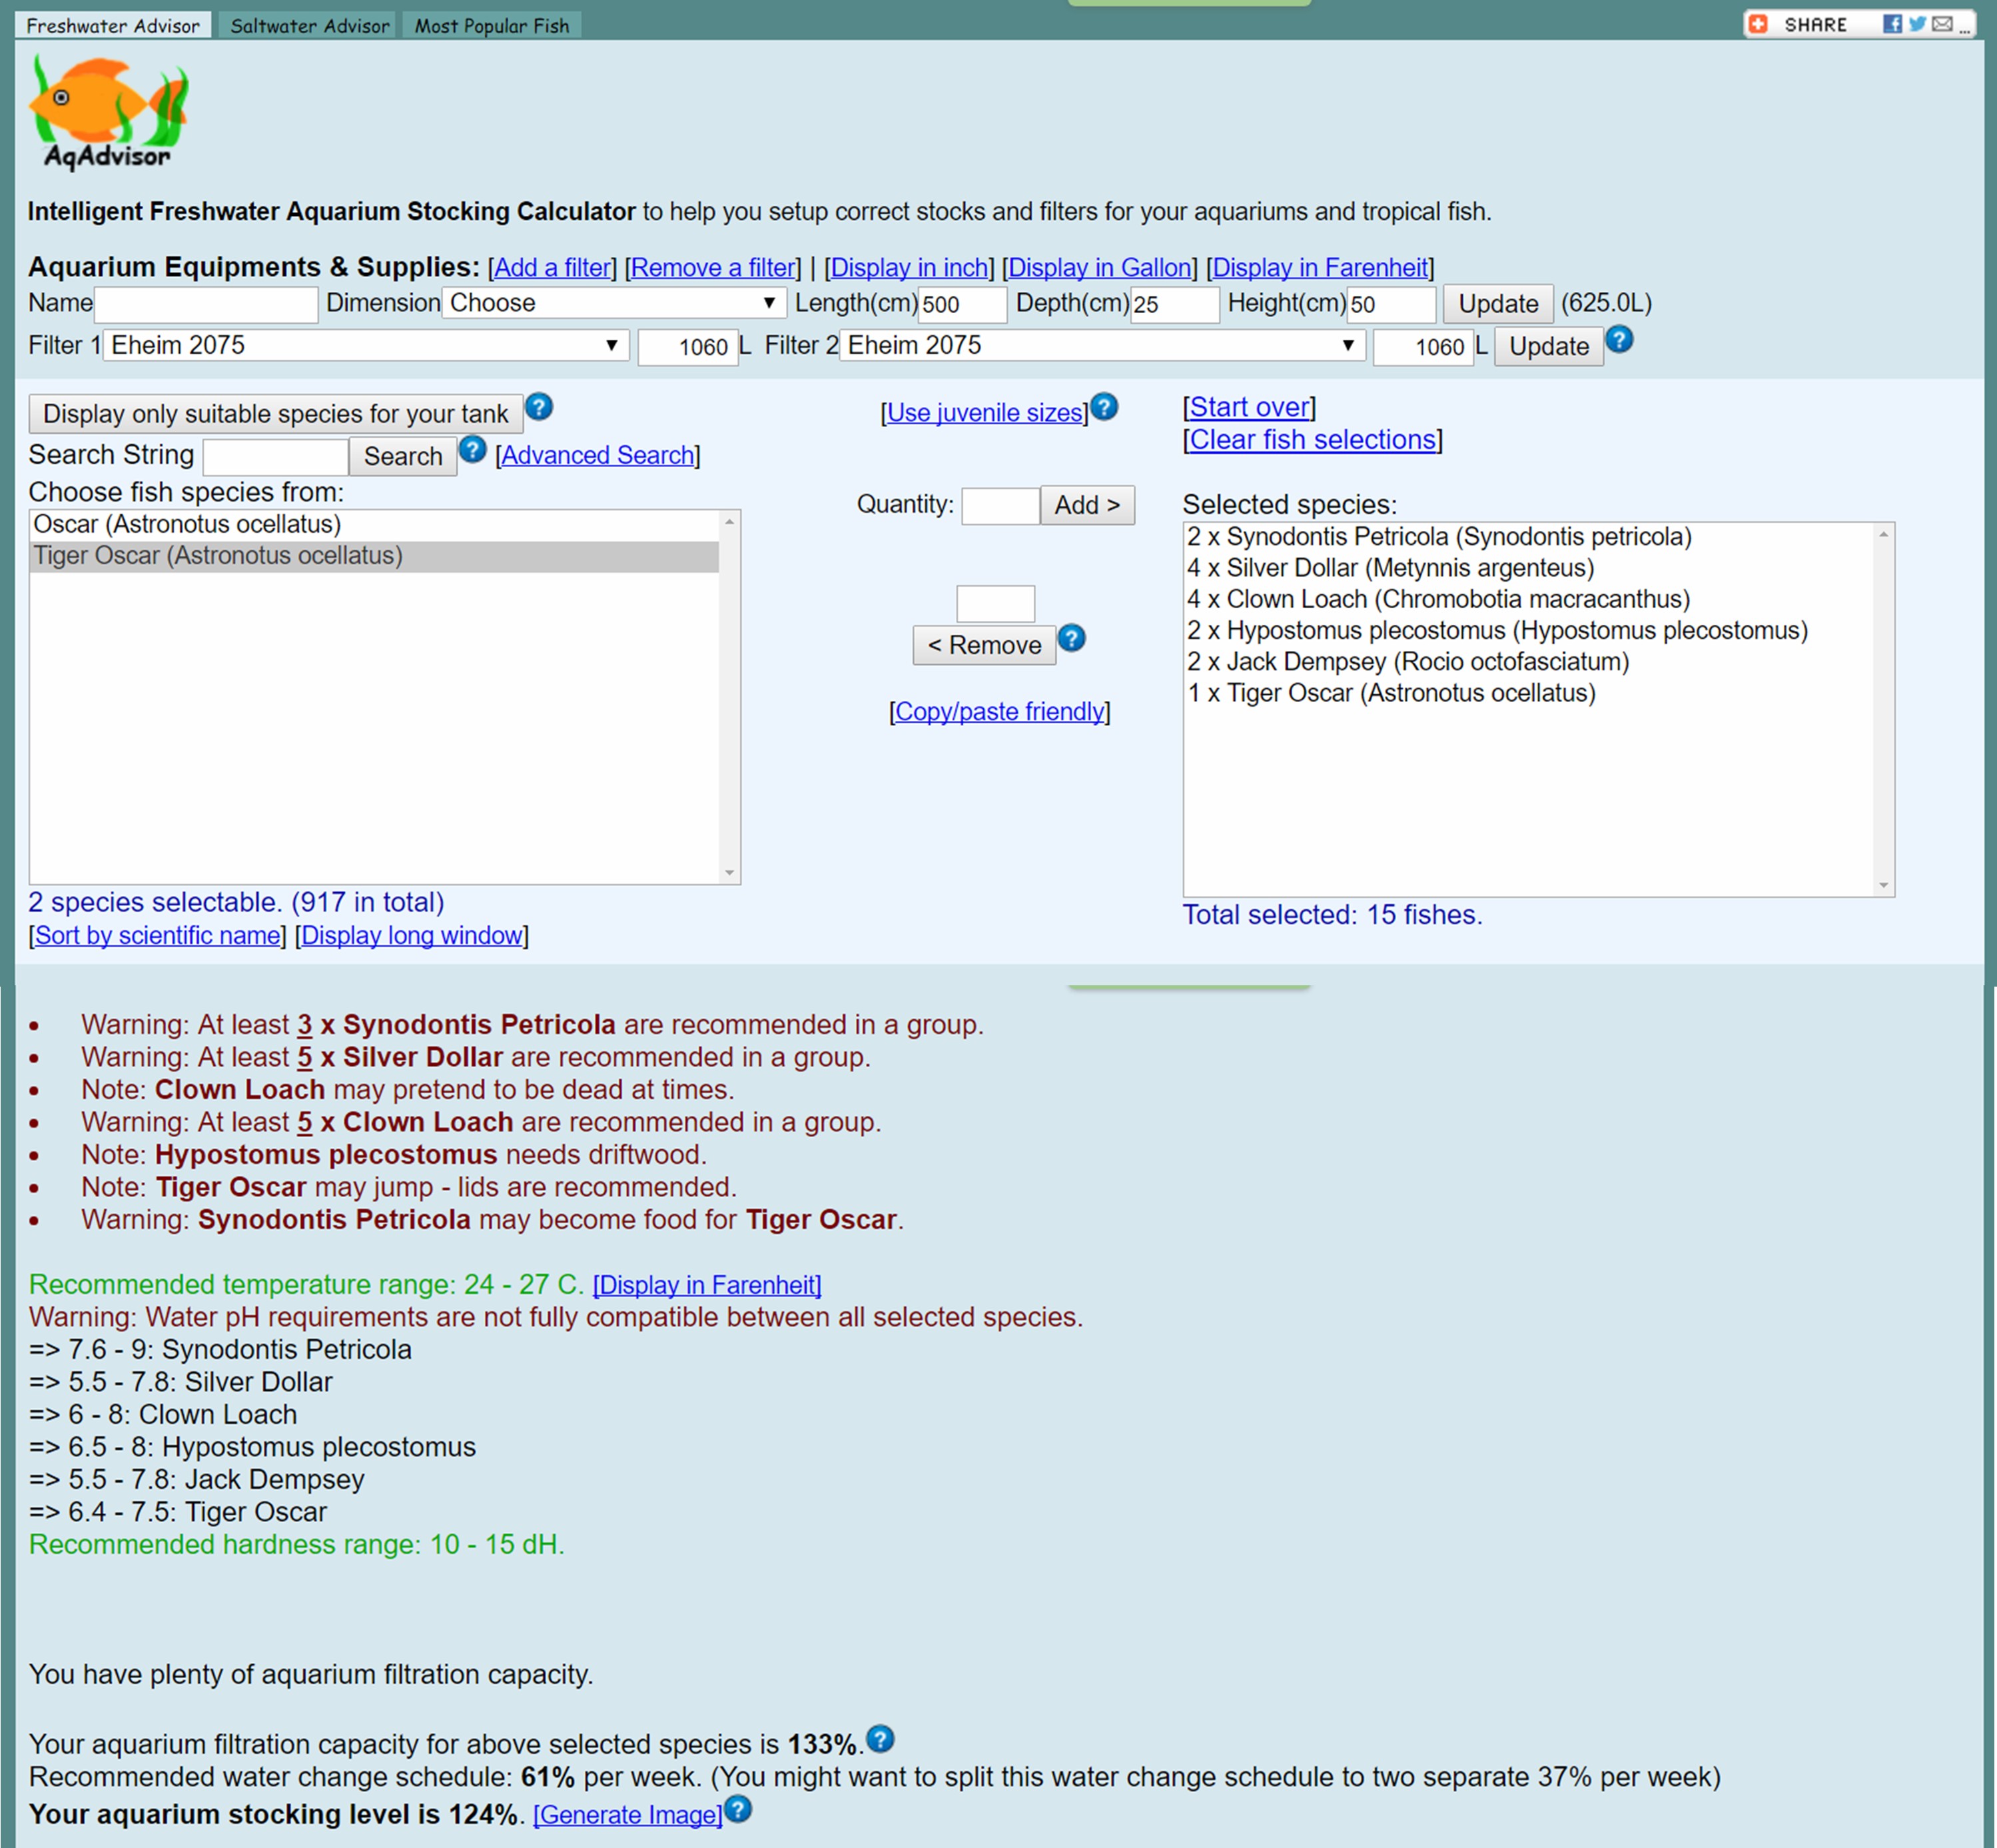
Task: Open help icon next to Display only suitable species
Action: (539, 407)
